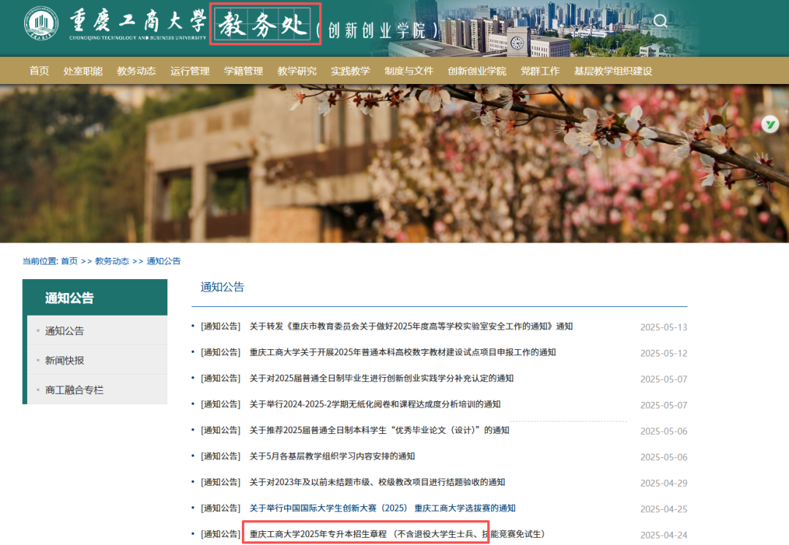Viewport: 789px width, 545px height.
Task: Click the green floating assistant widget
Action: point(769,124)
